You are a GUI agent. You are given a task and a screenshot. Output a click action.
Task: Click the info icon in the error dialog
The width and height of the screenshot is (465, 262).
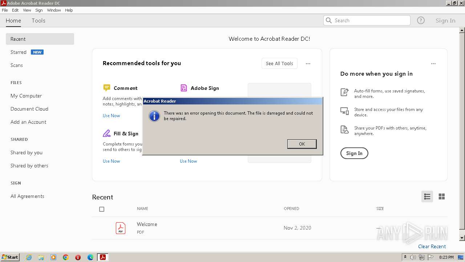(154, 116)
